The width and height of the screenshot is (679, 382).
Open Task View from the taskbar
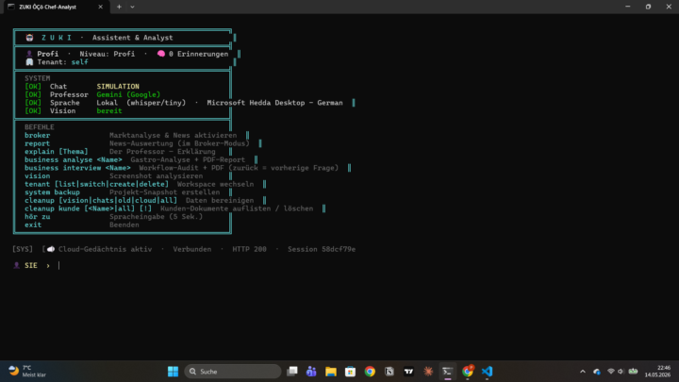[x=292, y=372]
